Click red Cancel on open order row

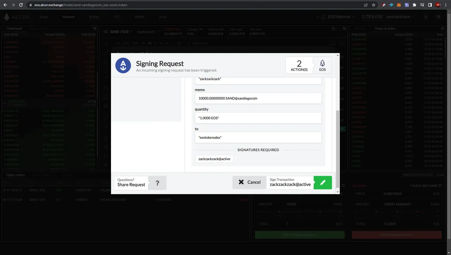point(243,200)
